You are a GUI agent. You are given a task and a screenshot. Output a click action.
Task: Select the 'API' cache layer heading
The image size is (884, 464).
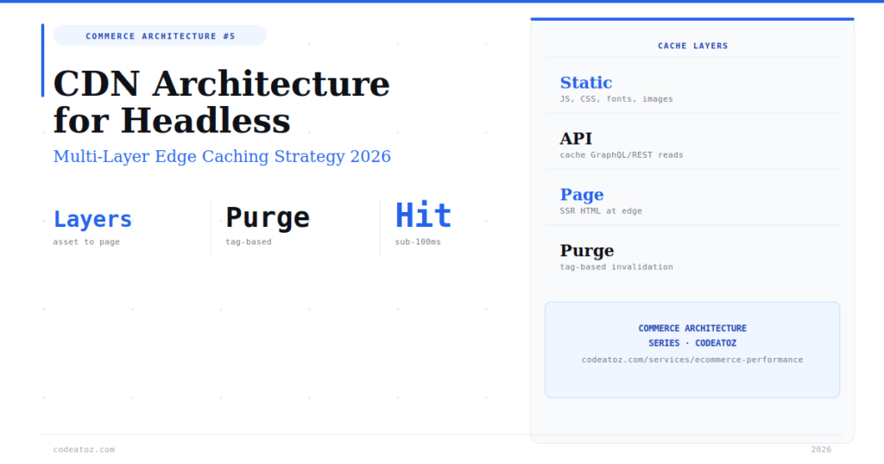pyautogui.click(x=576, y=138)
